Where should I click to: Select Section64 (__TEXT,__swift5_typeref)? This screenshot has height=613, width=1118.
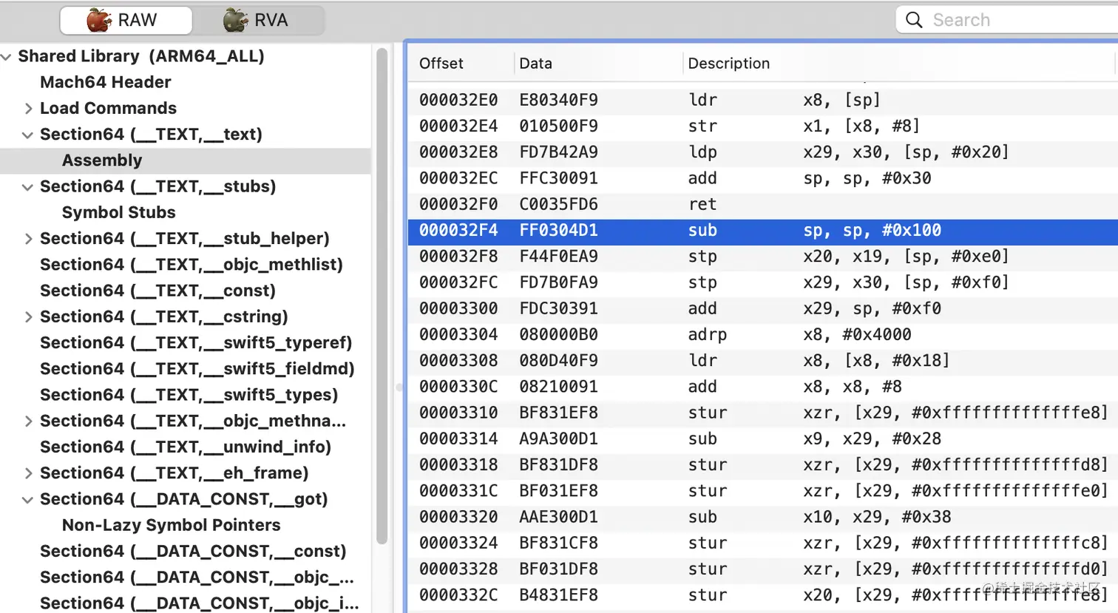[x=196, y=343]
